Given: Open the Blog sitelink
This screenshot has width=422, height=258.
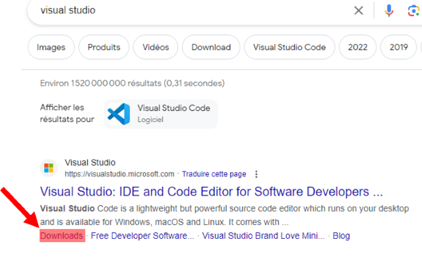Looking at the screenshot, I should pyautogui.click(x=341, y=236).
